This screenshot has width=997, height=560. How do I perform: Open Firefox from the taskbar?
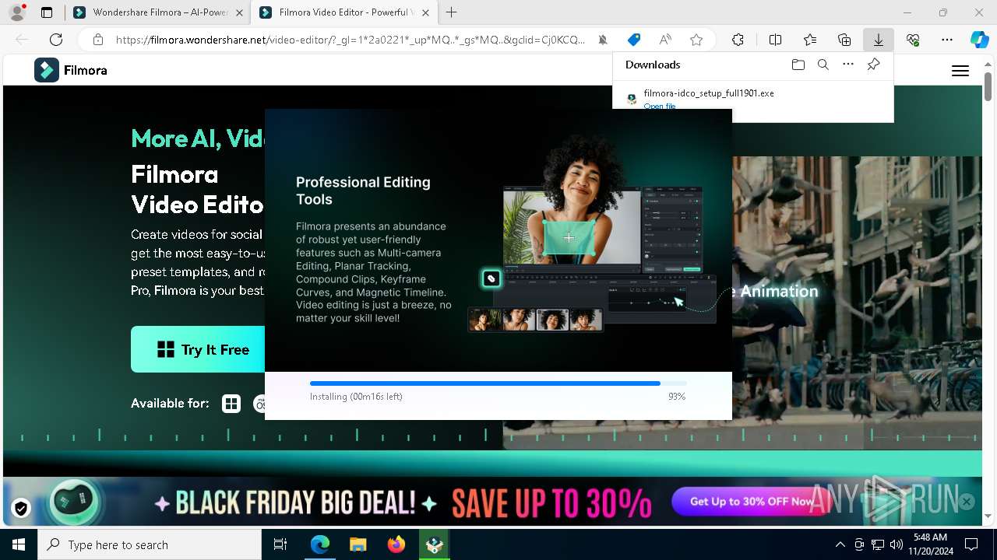coord(396,544)
